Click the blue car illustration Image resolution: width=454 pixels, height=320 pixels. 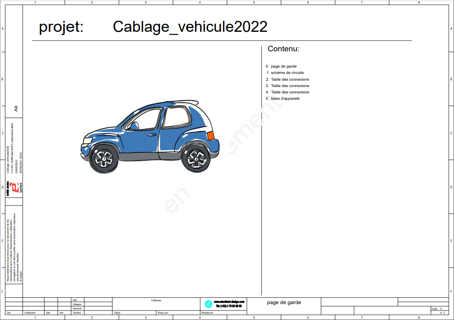tap(150, 137)
